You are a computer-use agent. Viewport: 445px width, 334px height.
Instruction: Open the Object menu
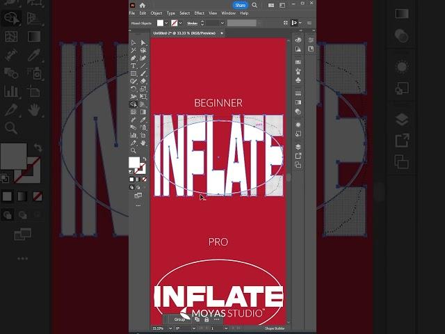156,13
